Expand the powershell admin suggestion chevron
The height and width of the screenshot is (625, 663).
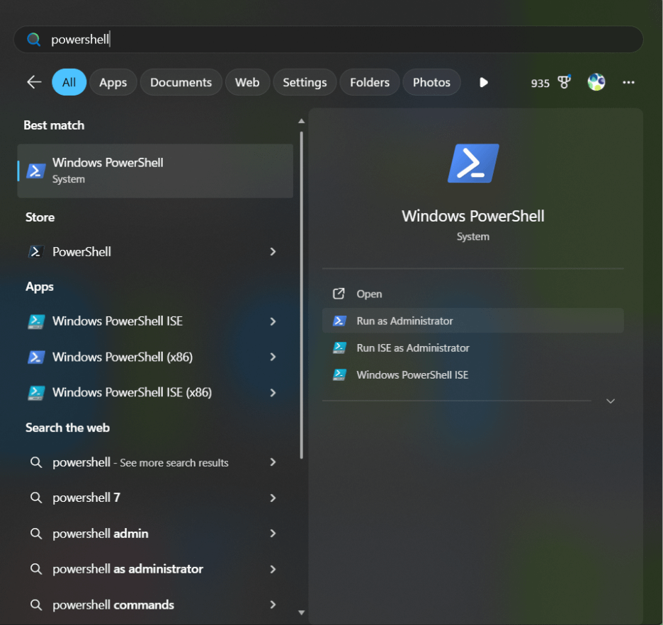point(273,534)
